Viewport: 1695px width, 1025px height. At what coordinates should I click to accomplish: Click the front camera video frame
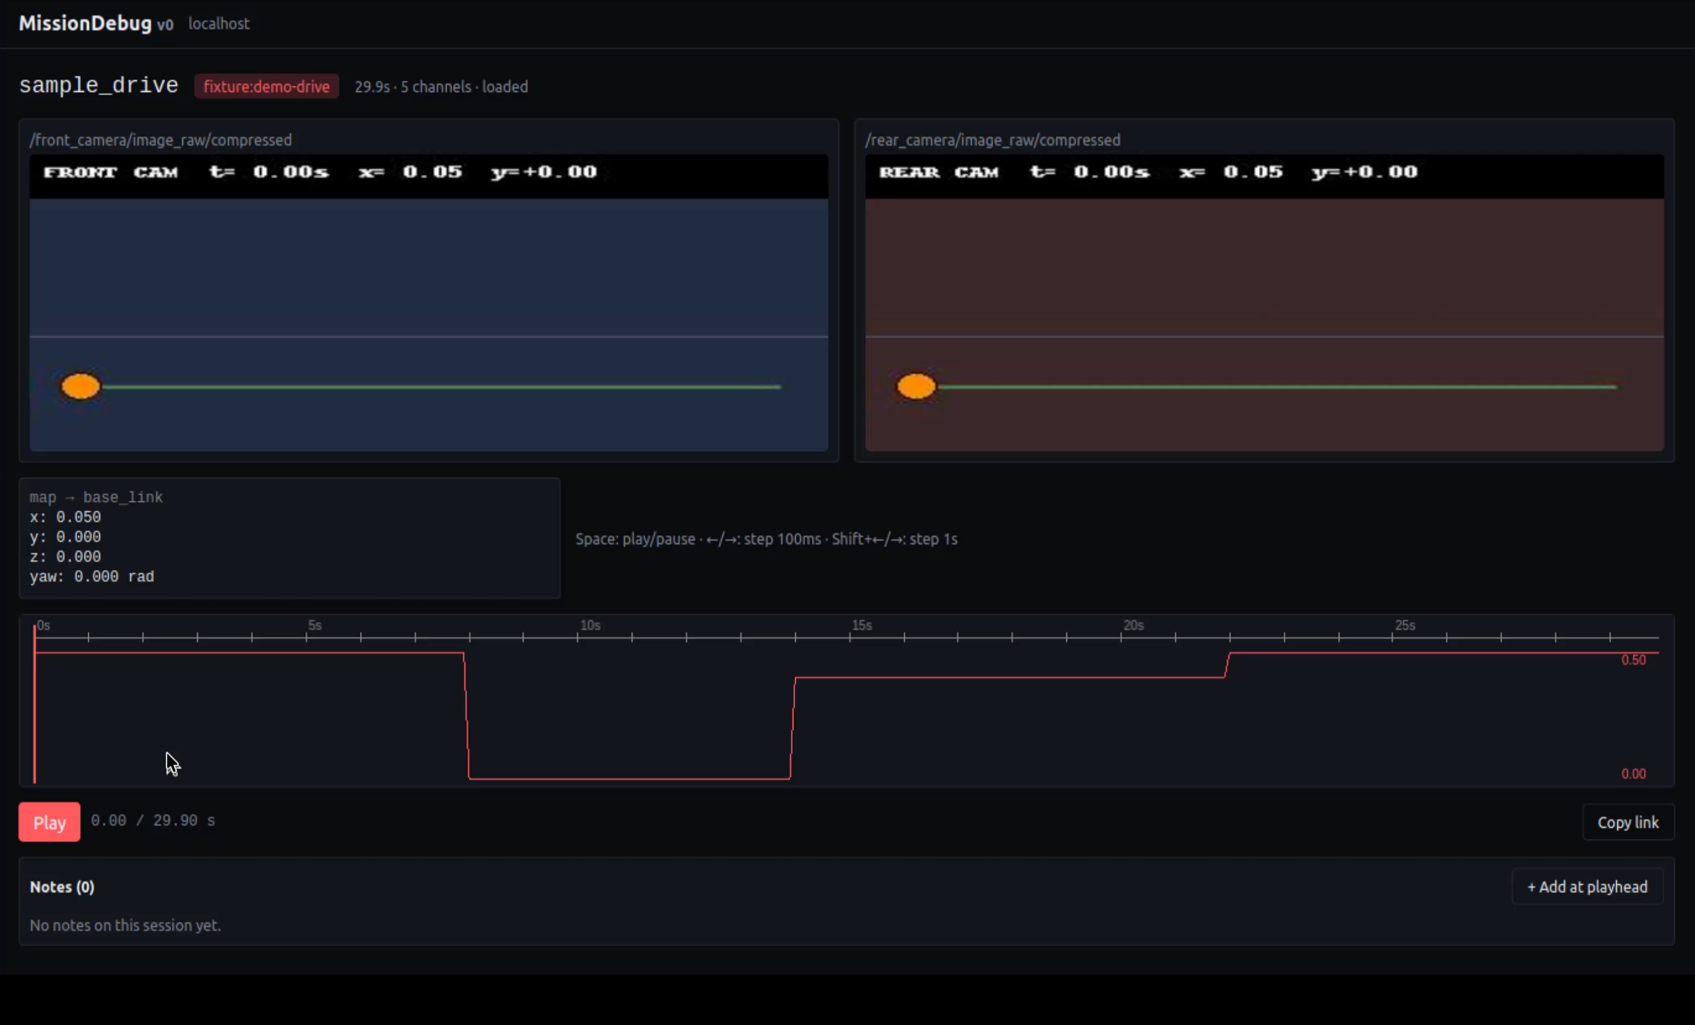428,303
